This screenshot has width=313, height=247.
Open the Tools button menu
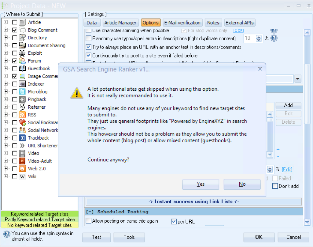point(129,237)
